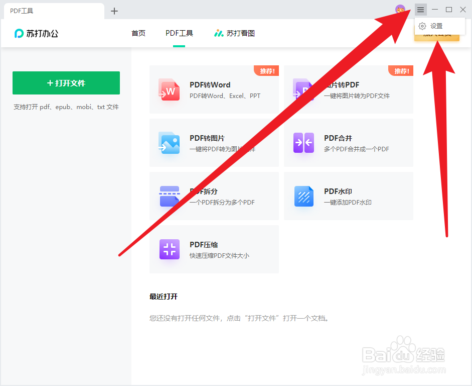The width and height of the screenshot is (472, 386).
Task: Maximize the application window
Action: [x=449, y=10]
